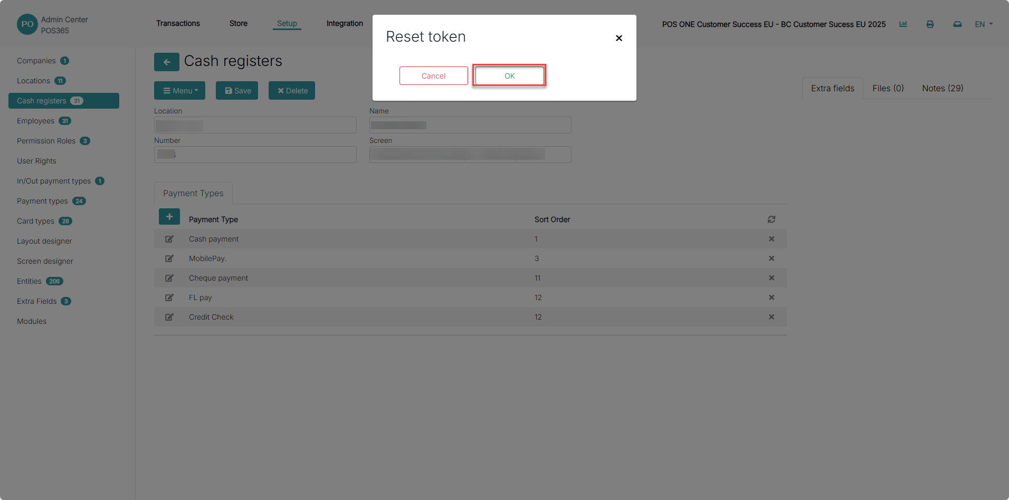This screenshot has width=1009, height=500.
Task: Remove the Cheque payment row
Action: click(772, 278)
